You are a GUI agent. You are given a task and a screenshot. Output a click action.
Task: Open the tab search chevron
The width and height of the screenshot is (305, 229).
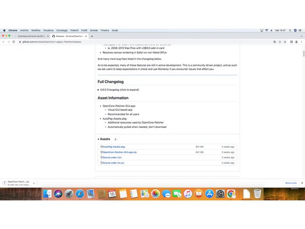[301, 36]
